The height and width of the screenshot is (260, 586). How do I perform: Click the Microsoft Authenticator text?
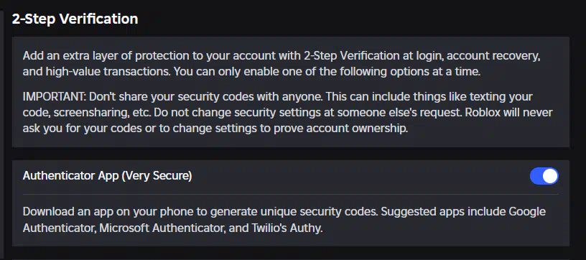[x=162, y=228]
